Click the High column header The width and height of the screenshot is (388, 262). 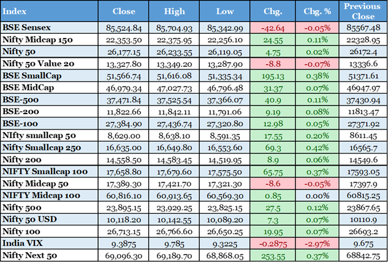point(175,12)
